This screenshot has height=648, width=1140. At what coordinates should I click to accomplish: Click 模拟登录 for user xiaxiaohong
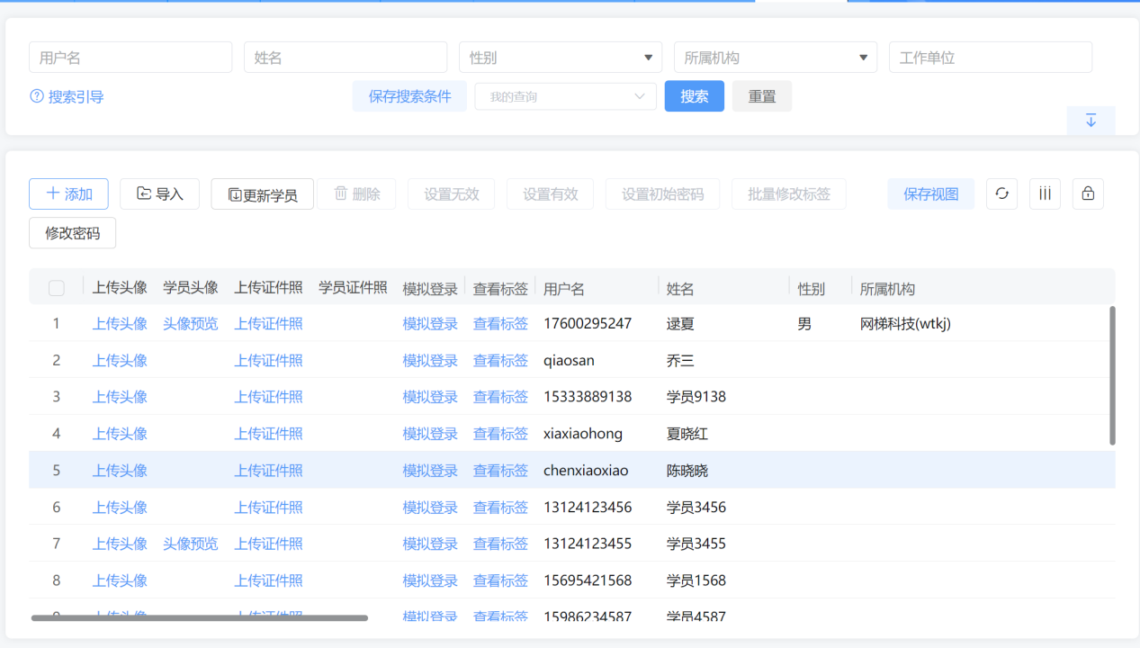click(430, 434)
